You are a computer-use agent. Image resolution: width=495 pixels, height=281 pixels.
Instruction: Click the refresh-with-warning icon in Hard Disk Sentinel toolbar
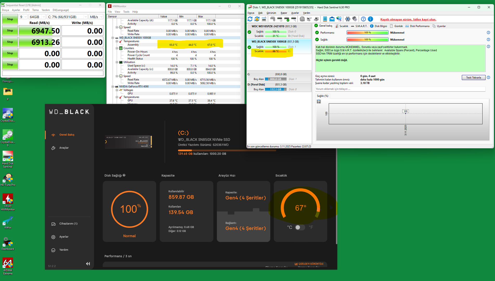coord(257,19)
